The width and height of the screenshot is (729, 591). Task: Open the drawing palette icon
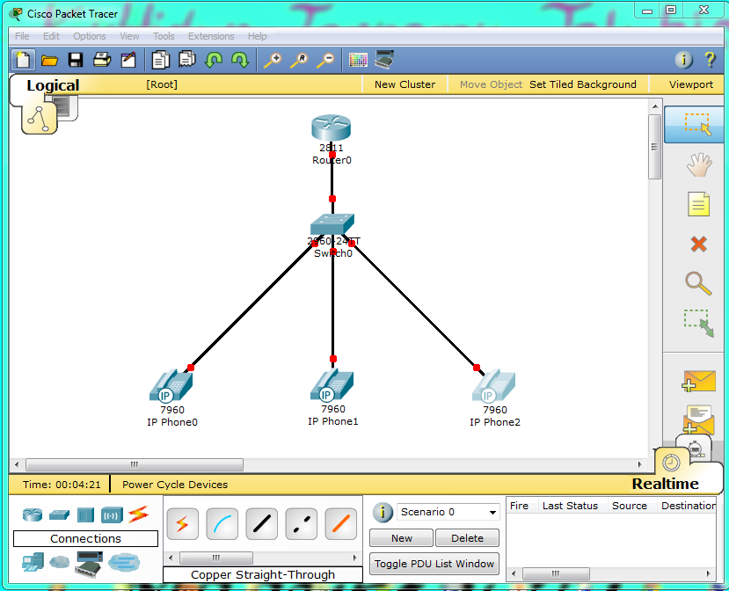(358, 61)
